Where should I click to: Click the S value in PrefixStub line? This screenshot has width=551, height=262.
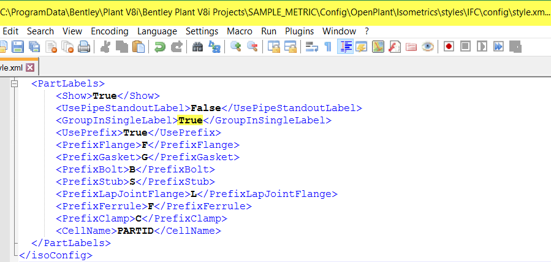132,182
